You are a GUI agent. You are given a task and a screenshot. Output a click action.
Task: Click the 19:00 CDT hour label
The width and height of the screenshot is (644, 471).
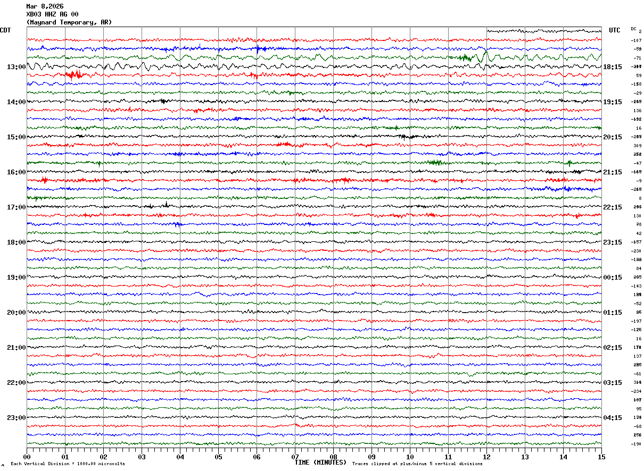(x=16, y=277)
